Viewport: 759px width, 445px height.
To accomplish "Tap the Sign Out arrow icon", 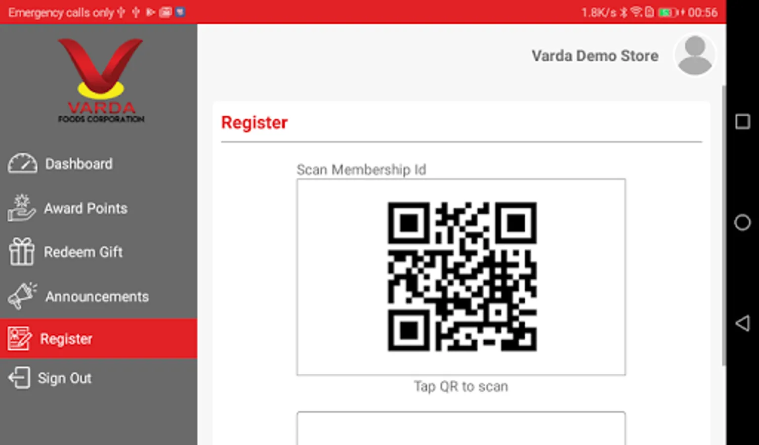I will pos(19,378).
